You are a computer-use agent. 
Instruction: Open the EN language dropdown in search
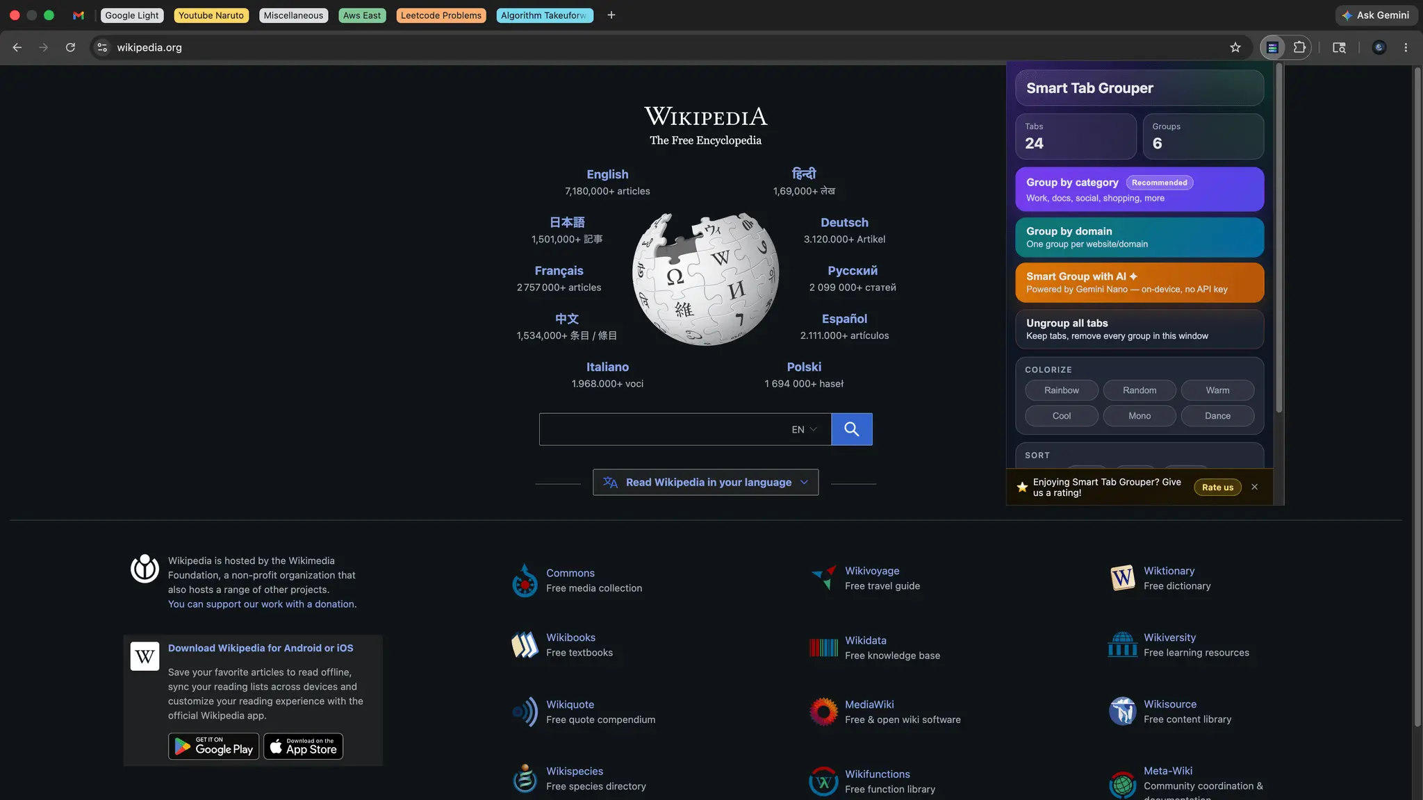pos(804,429)
